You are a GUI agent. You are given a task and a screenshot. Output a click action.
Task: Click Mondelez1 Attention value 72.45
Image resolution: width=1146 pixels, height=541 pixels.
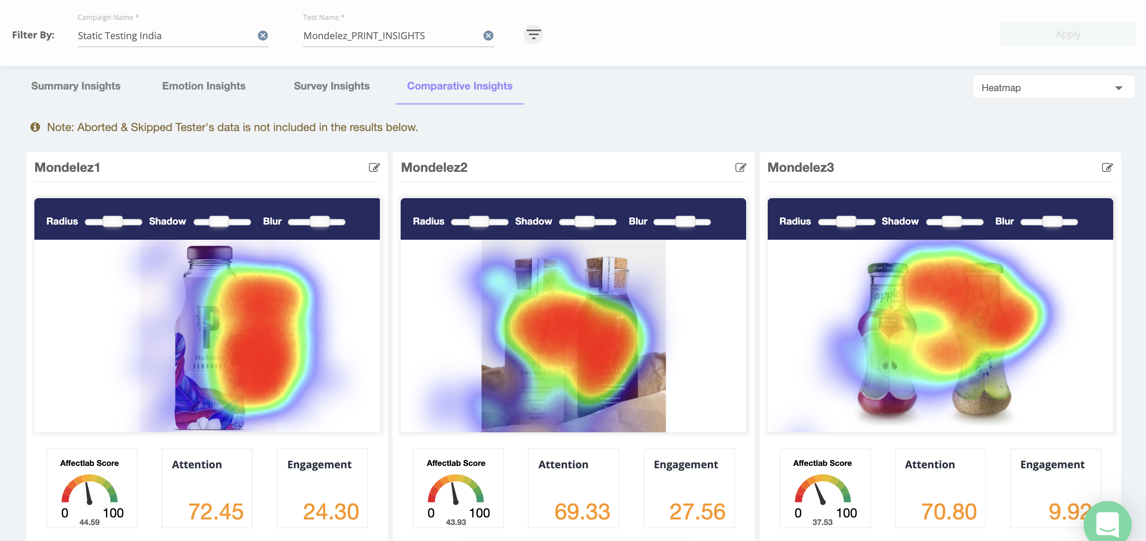click(x=215, y=512)
